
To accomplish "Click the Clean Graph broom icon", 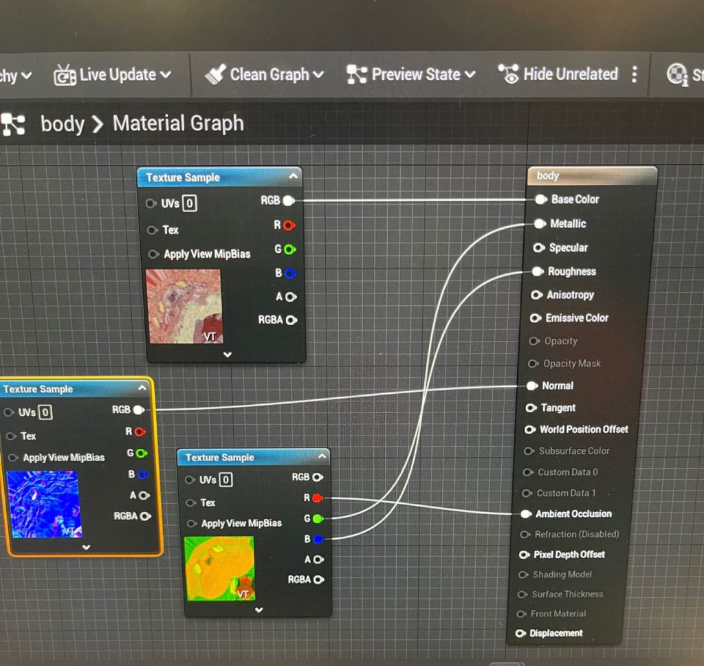I will [x=215, y=74].
